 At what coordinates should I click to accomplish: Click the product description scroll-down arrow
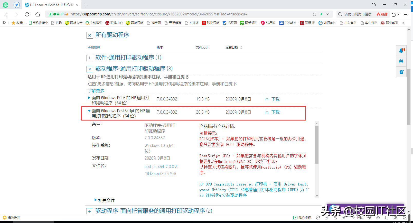(x=317, y=196)
